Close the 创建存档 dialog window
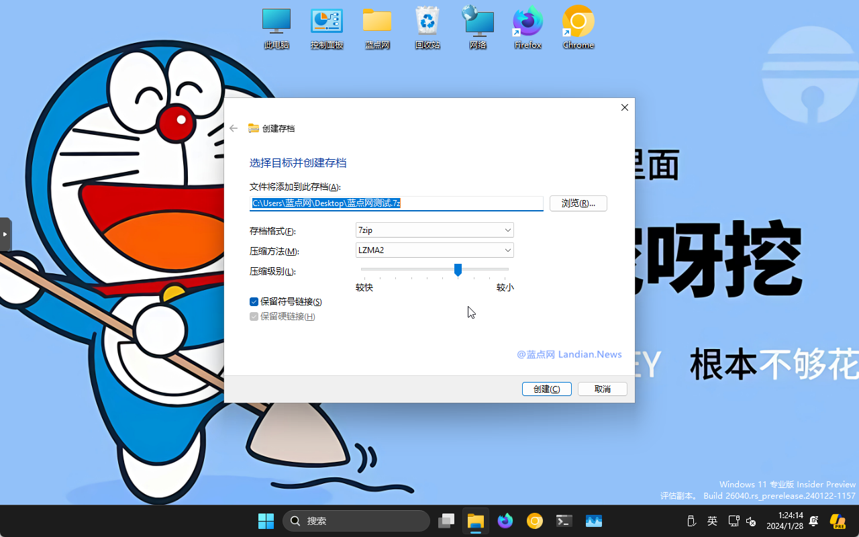The height and width of the screenshot is (537, 859). [625, 107]
